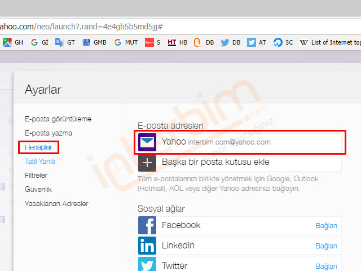Viewport: 361px width, 271px height.
Task: Click the LinkedIn logo icon
Action: pos(147,246)
